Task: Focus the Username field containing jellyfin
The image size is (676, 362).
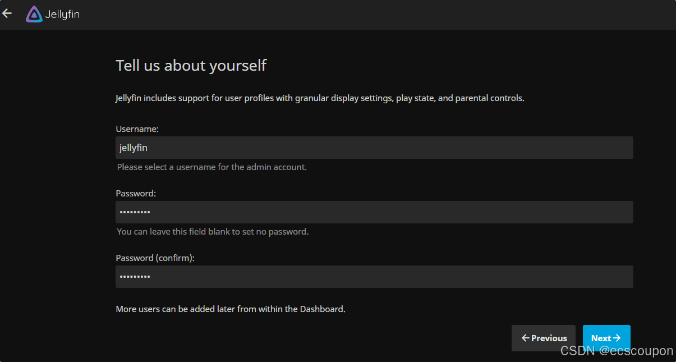Action: pyautogui.click(x=374, y=148)
